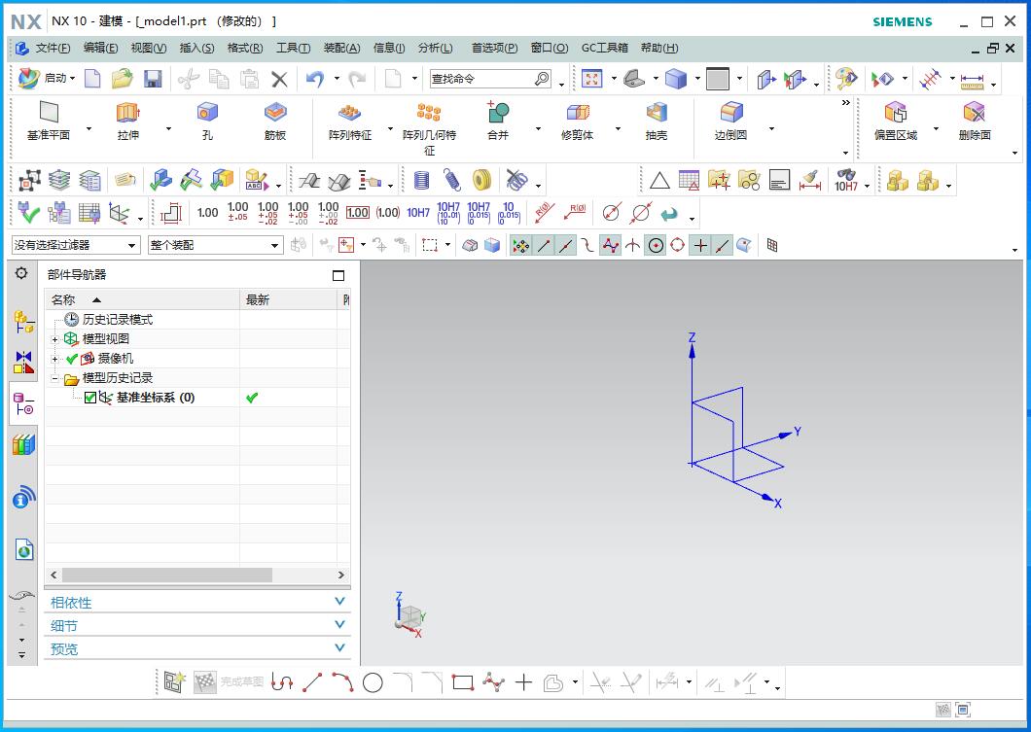Toggle the snap to arc center option
This screenshot has height=732, width=1031.
pyautogui.click(x=656, y=245)
